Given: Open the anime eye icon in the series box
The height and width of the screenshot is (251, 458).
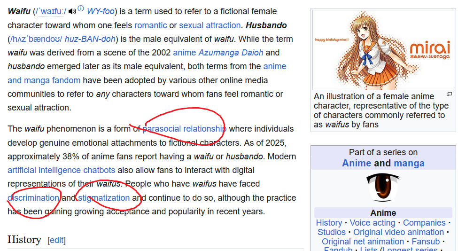Looking at the screenshot, I should (383, 188).
